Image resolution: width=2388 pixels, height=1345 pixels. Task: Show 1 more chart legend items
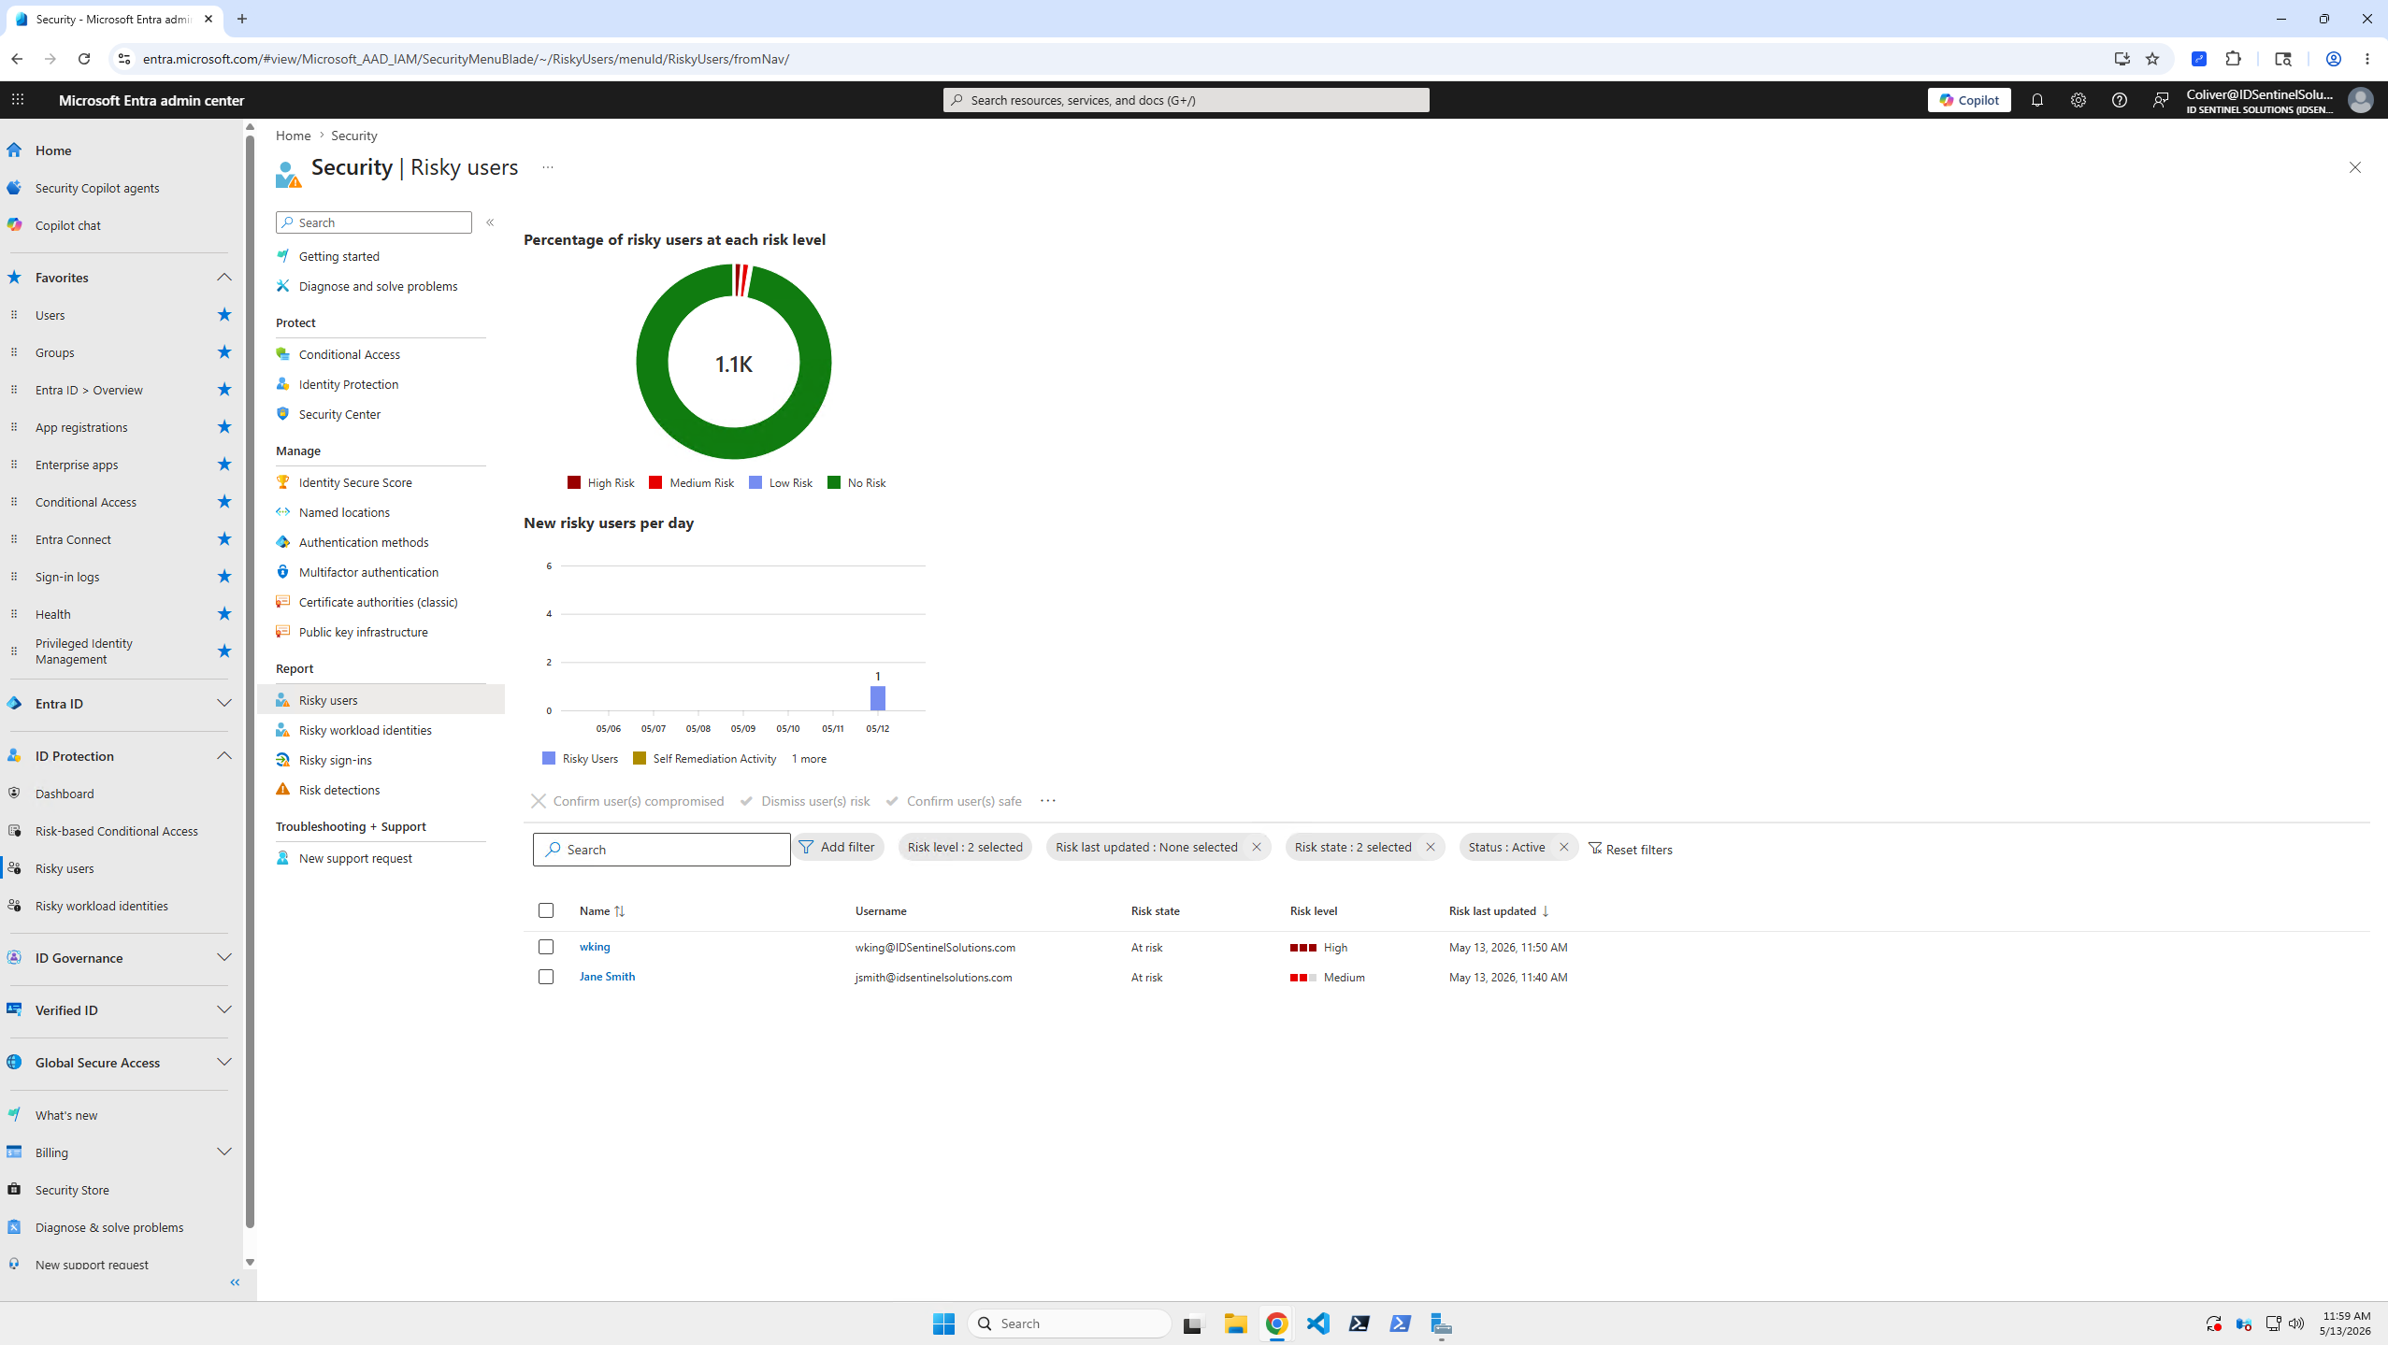point(809,759)
